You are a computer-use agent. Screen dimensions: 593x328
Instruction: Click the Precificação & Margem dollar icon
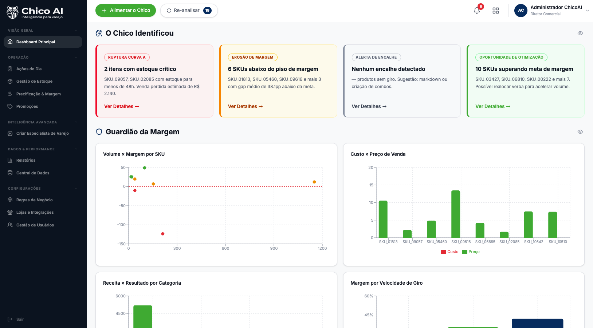(x=10, y=94)
